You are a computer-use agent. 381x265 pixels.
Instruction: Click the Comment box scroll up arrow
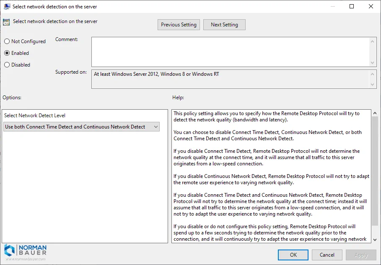coord(373,41)
